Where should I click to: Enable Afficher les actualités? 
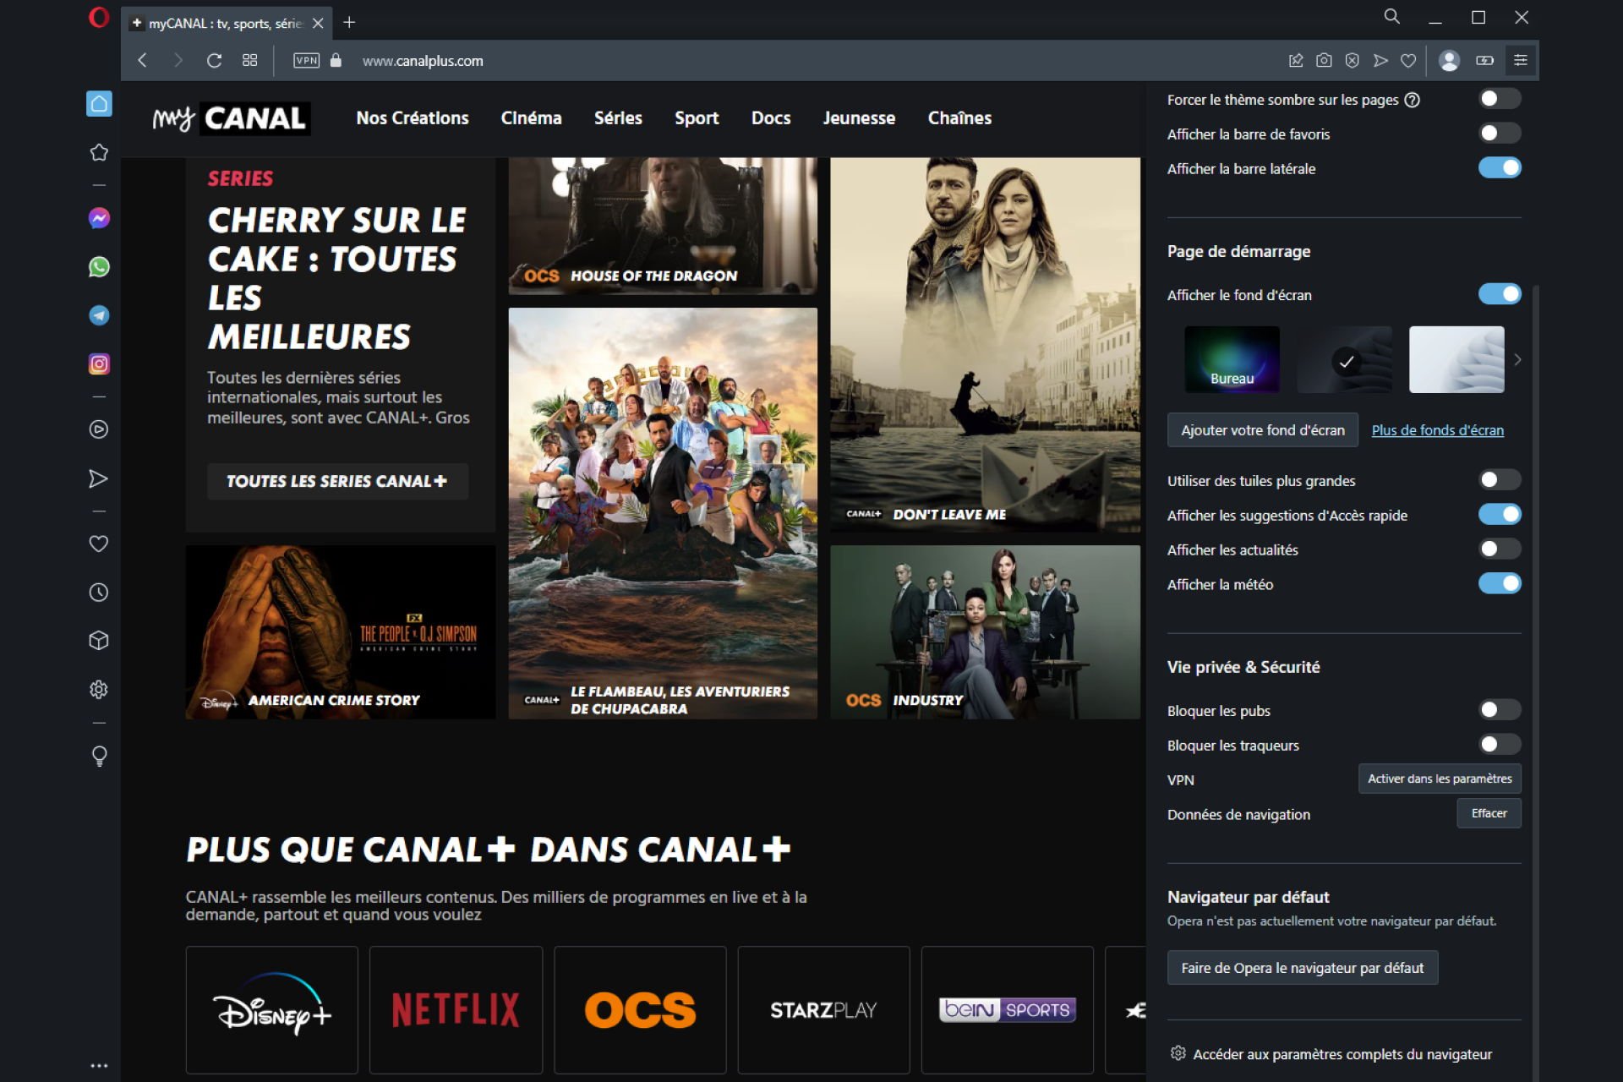click(1500, 549)
